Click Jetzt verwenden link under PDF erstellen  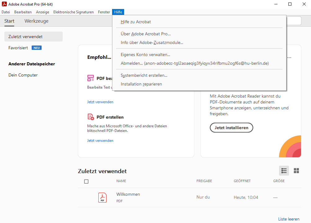pos(100,141)
